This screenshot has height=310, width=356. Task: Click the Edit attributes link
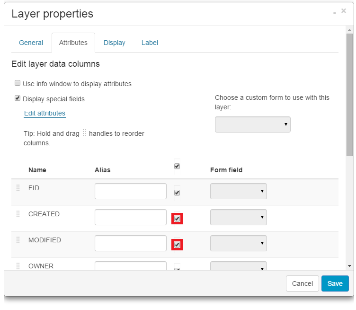[x=44, y=113]
